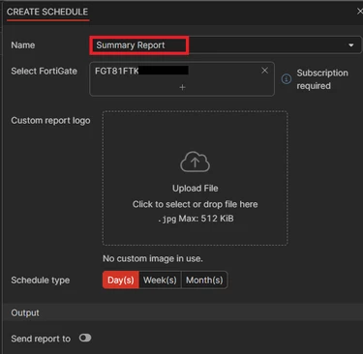Image resolution: width=363 pixels, height=354 pixels.
Task: Click the Custom report logo label
Action: 50,121
